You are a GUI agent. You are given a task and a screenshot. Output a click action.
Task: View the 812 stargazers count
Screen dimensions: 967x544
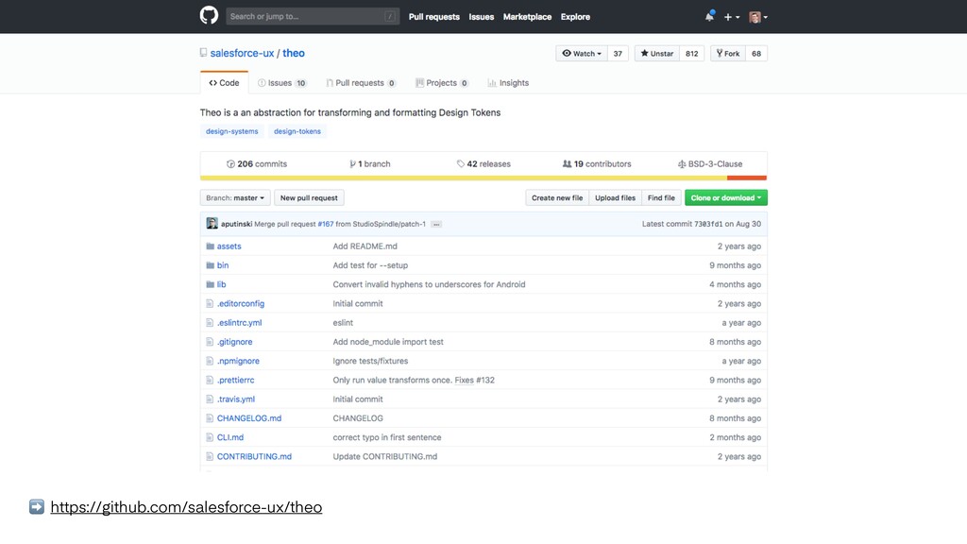pyautogui.click(x=692, y=54)
